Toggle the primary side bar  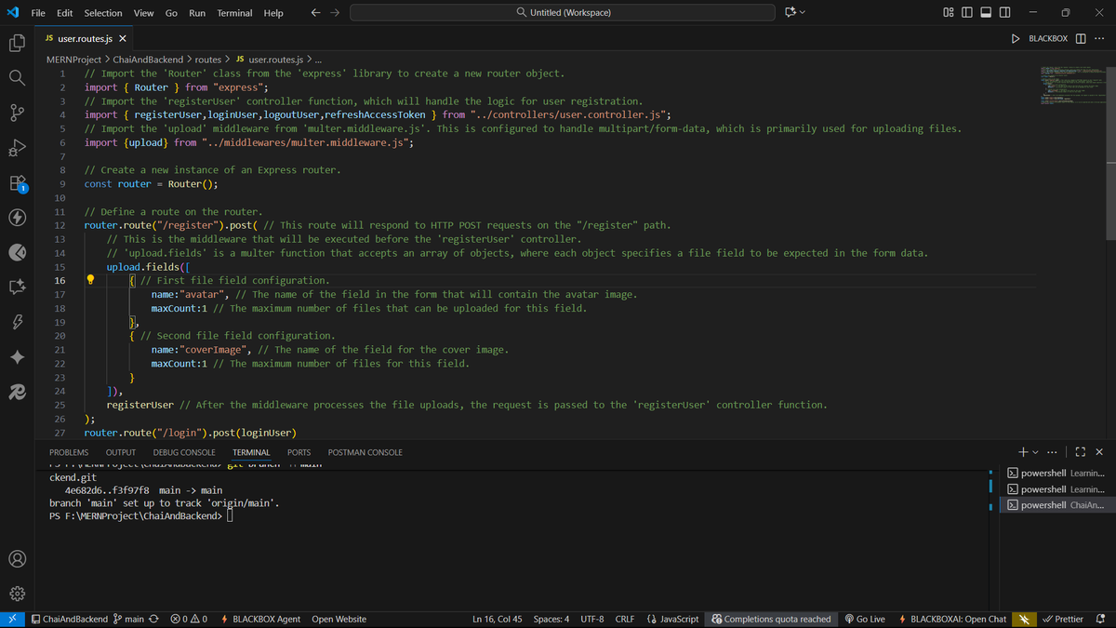[967, 13]
